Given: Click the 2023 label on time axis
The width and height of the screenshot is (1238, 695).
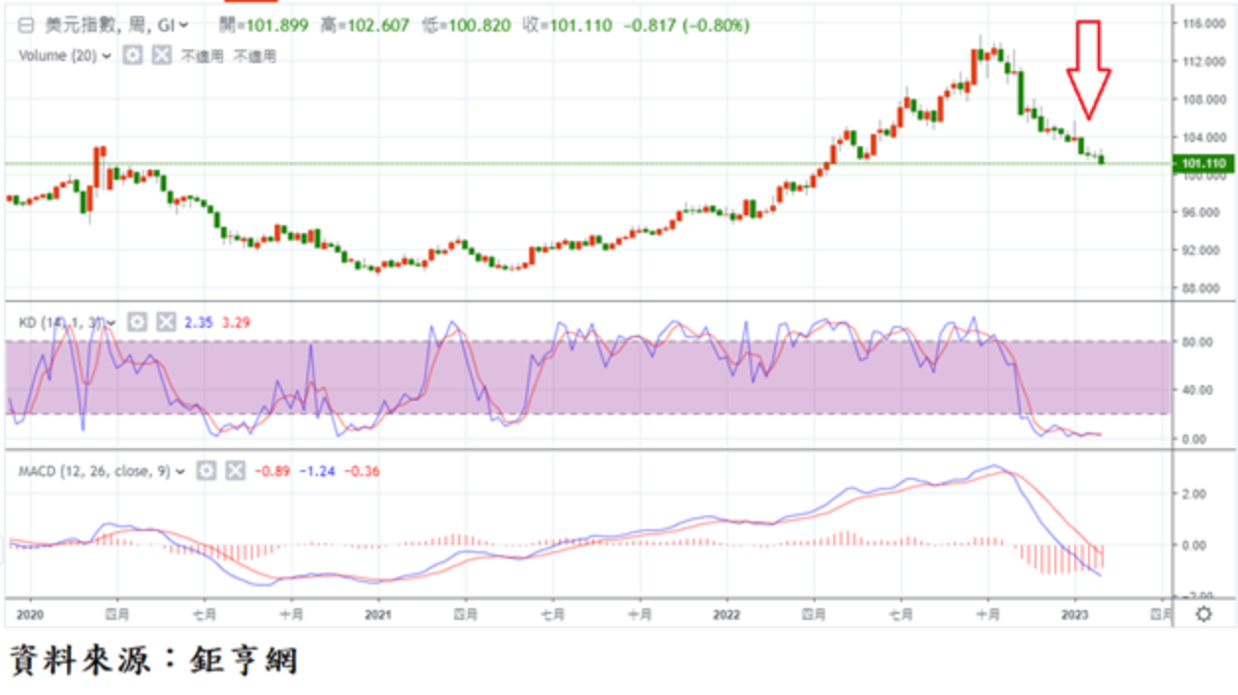Looking at the screenshot, I should click(1074, 614).
